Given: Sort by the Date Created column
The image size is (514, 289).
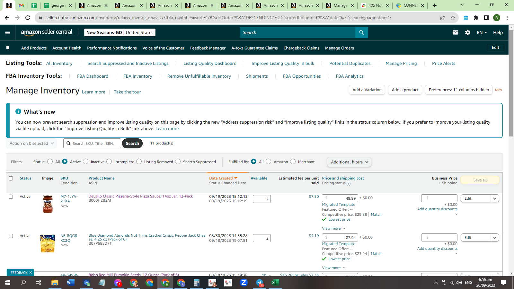Looking at the screenshot, I should [223, 178].
